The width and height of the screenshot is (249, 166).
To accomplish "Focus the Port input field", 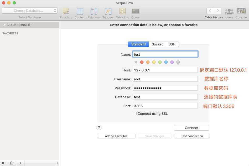I will 165,106.
